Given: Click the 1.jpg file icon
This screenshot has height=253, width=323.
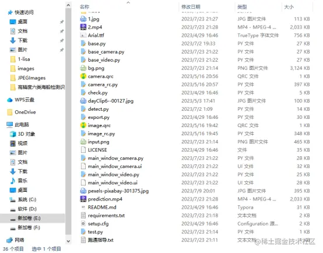Looking at the screenshot, I should tap(83, 19).
